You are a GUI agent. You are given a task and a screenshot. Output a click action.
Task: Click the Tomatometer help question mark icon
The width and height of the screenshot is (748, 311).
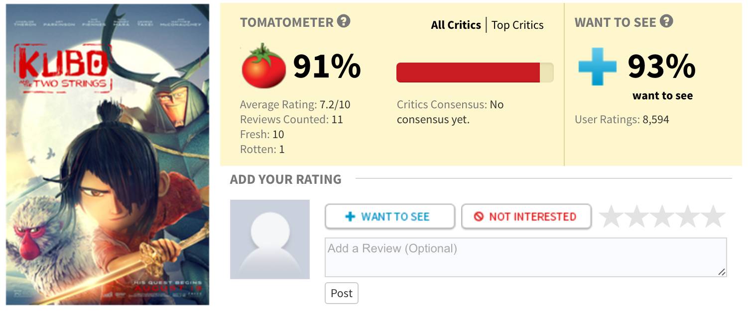click(x=344, y=21)
